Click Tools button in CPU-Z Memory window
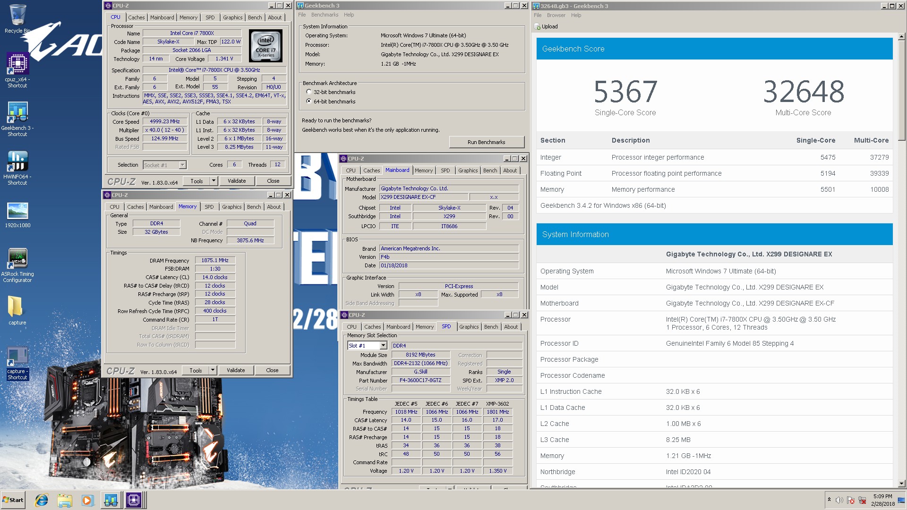Screen dimensions: 907x510 coord(196,371)
